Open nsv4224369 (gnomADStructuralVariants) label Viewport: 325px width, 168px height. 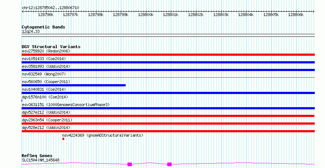(103, 135)
